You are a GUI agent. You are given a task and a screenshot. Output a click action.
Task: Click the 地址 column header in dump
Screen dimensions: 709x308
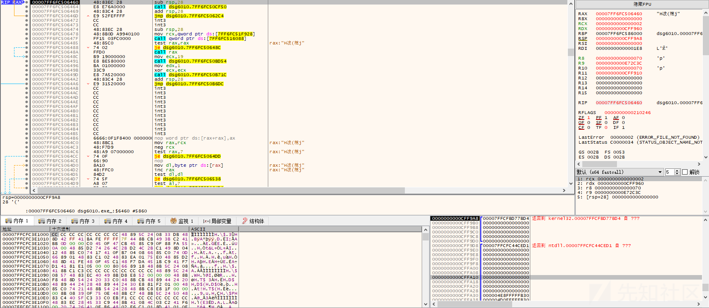click(26, 229)
